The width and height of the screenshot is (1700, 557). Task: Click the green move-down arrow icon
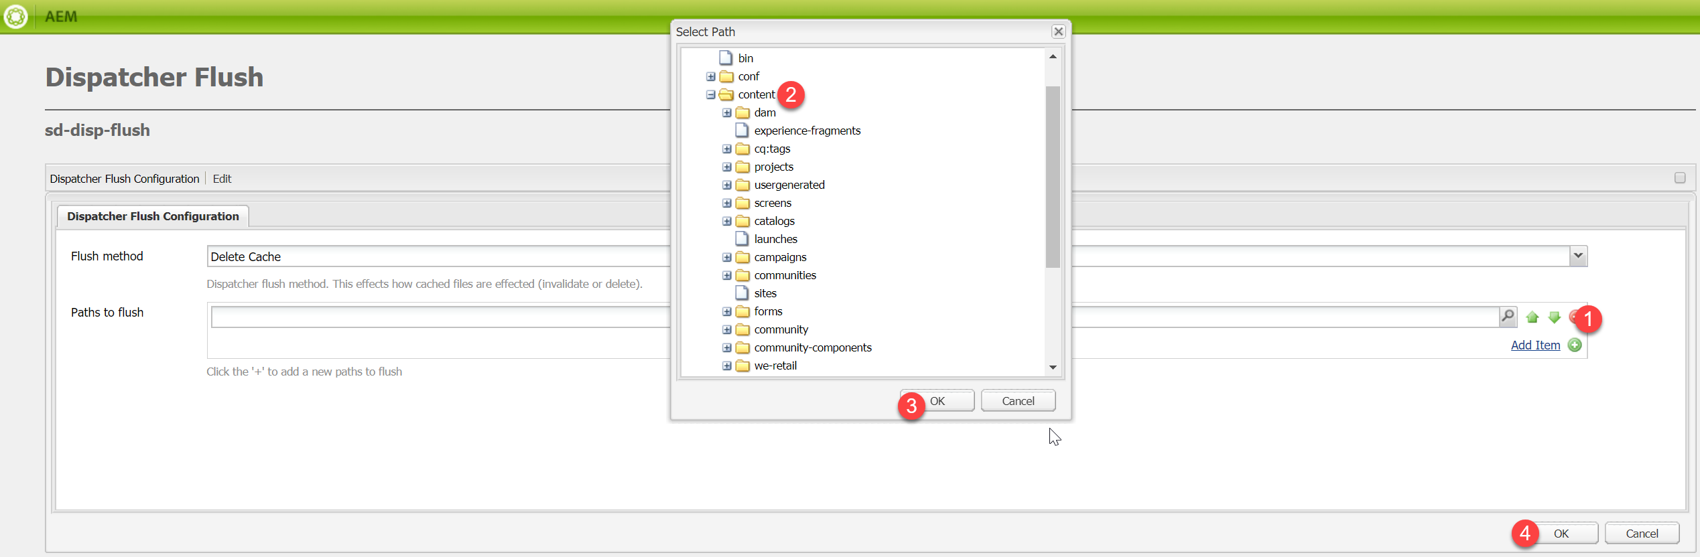tap(1554, 317)
